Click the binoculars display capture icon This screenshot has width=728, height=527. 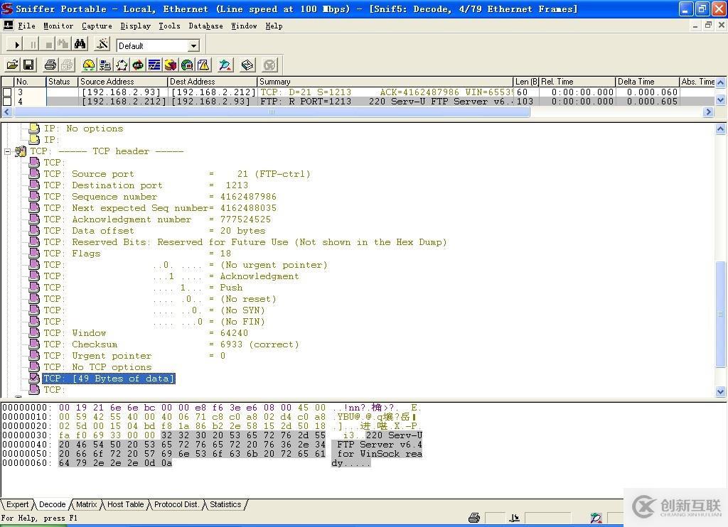click(80, 44)
